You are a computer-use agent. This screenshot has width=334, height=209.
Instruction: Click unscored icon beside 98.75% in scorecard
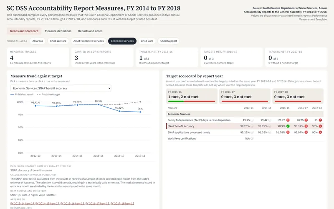(270, 126)
